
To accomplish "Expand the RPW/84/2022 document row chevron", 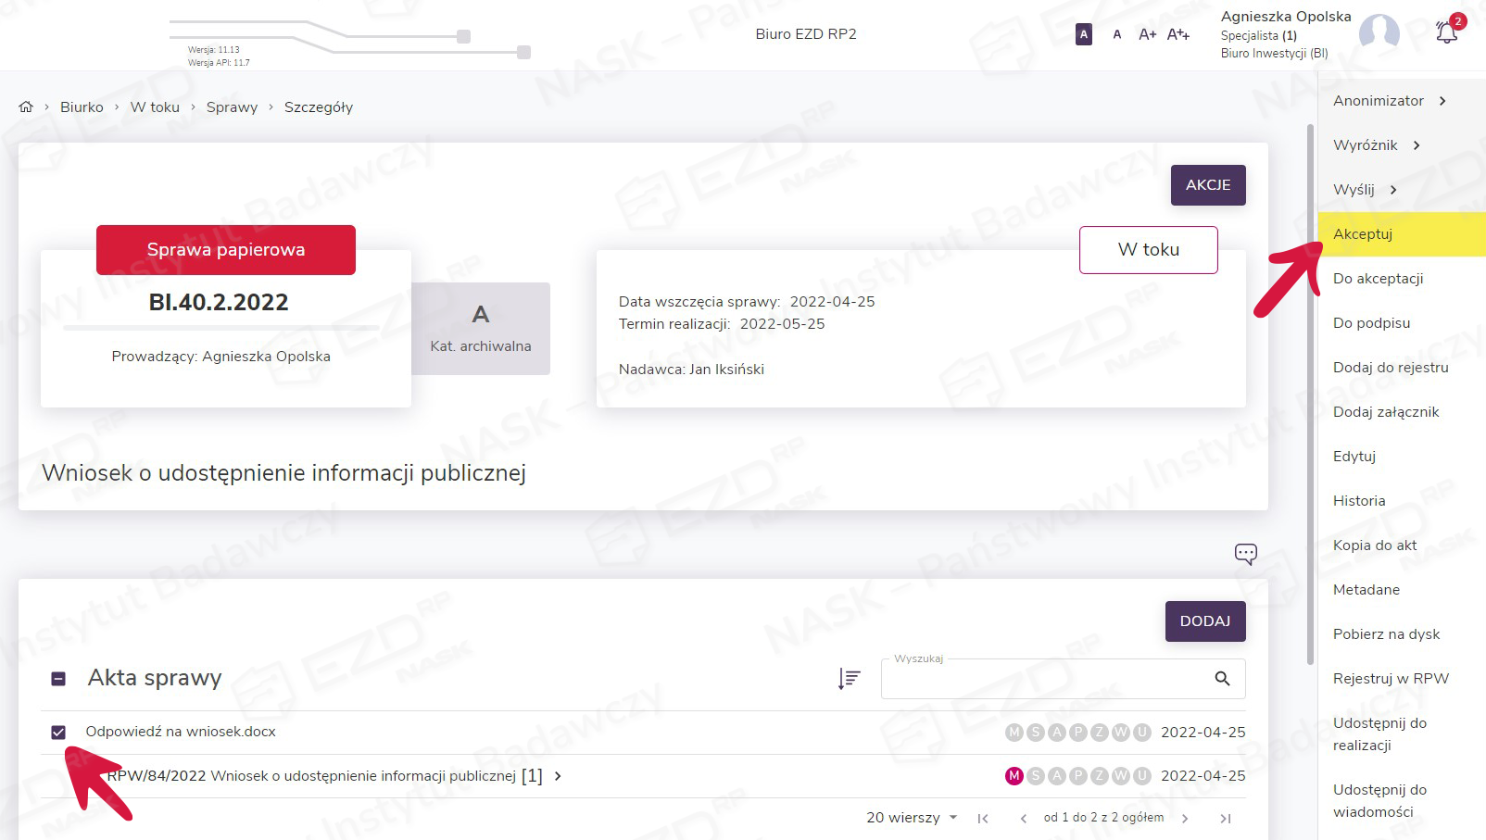I will [558, 776].
